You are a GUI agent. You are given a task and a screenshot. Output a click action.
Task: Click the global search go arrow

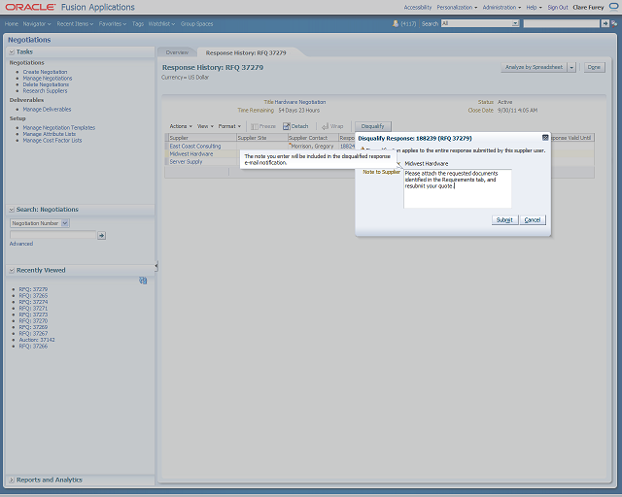[x=605, y=23]
